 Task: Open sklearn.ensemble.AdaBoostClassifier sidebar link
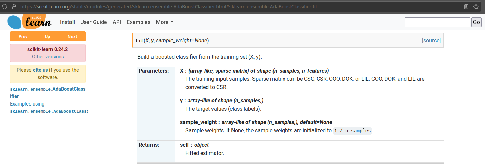(48, 93)
